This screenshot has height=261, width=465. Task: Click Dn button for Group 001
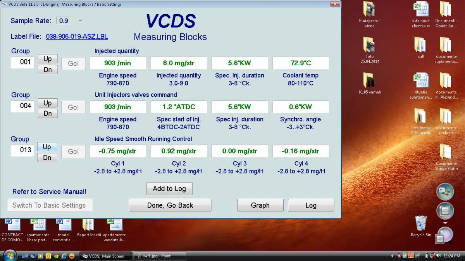tap(48, 70)
